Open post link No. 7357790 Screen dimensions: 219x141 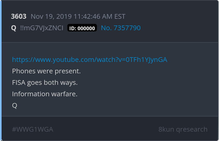121,28
